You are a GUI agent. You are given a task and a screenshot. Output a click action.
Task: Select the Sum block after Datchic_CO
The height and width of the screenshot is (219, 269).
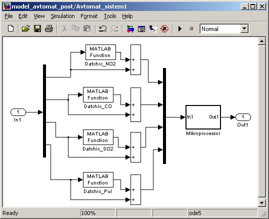pyautogui.click(x=135, y=105)
